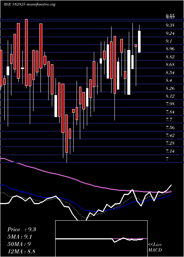Select the 9.38 price axis label
The height and width of the screenshot is (257, 184).
(170, 25)
